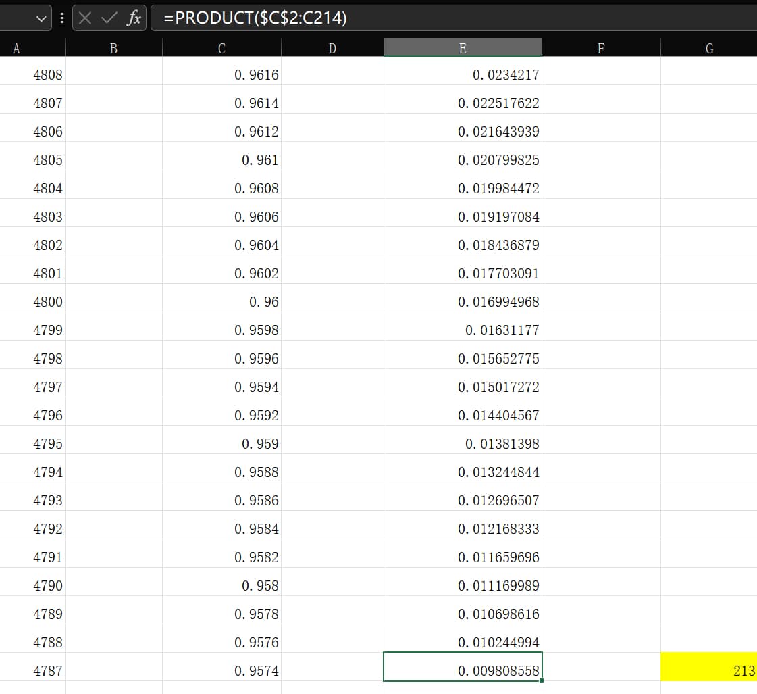757x694 pixels.
Task: Expand the Name Box dropdown arrow
Action: 42,18
